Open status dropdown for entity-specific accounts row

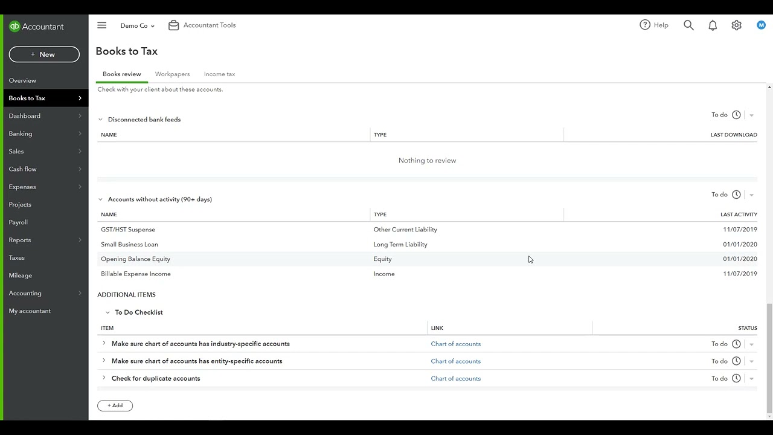751,362
